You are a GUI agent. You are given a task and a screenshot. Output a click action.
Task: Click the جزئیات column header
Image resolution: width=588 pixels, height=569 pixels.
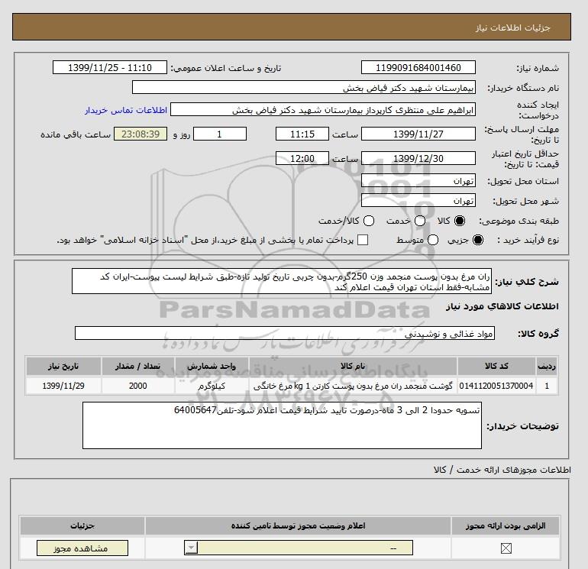coord(82,526)
